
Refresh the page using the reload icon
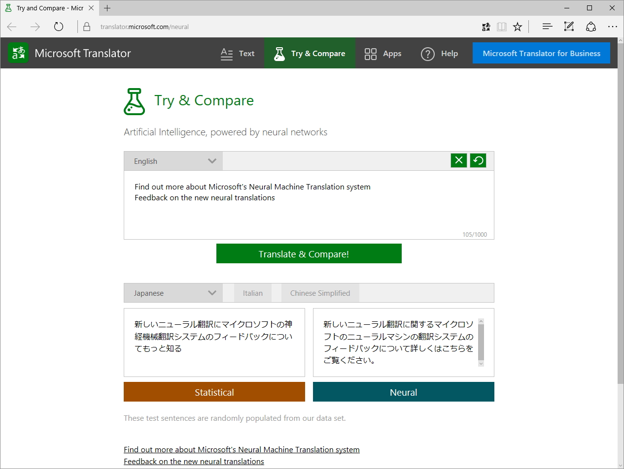point(59,27)
